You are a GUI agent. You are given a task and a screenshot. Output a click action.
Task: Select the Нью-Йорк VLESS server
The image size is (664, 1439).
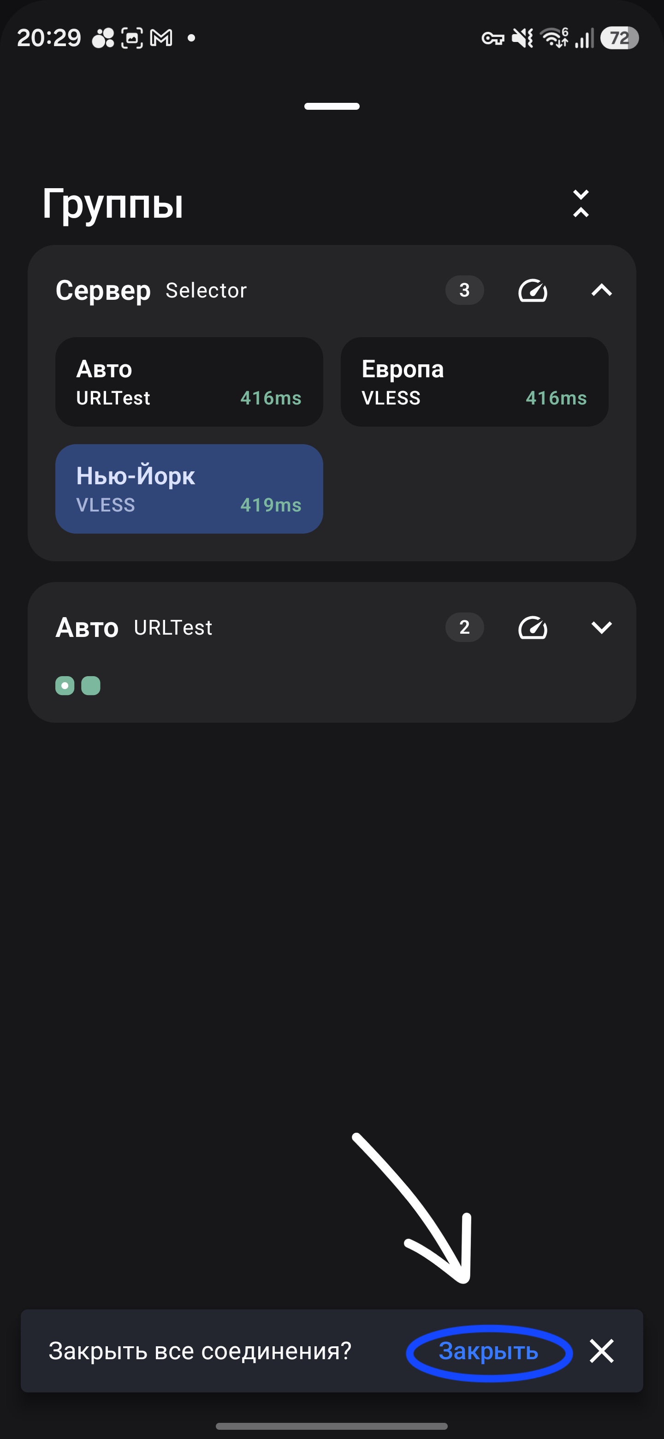190,489
